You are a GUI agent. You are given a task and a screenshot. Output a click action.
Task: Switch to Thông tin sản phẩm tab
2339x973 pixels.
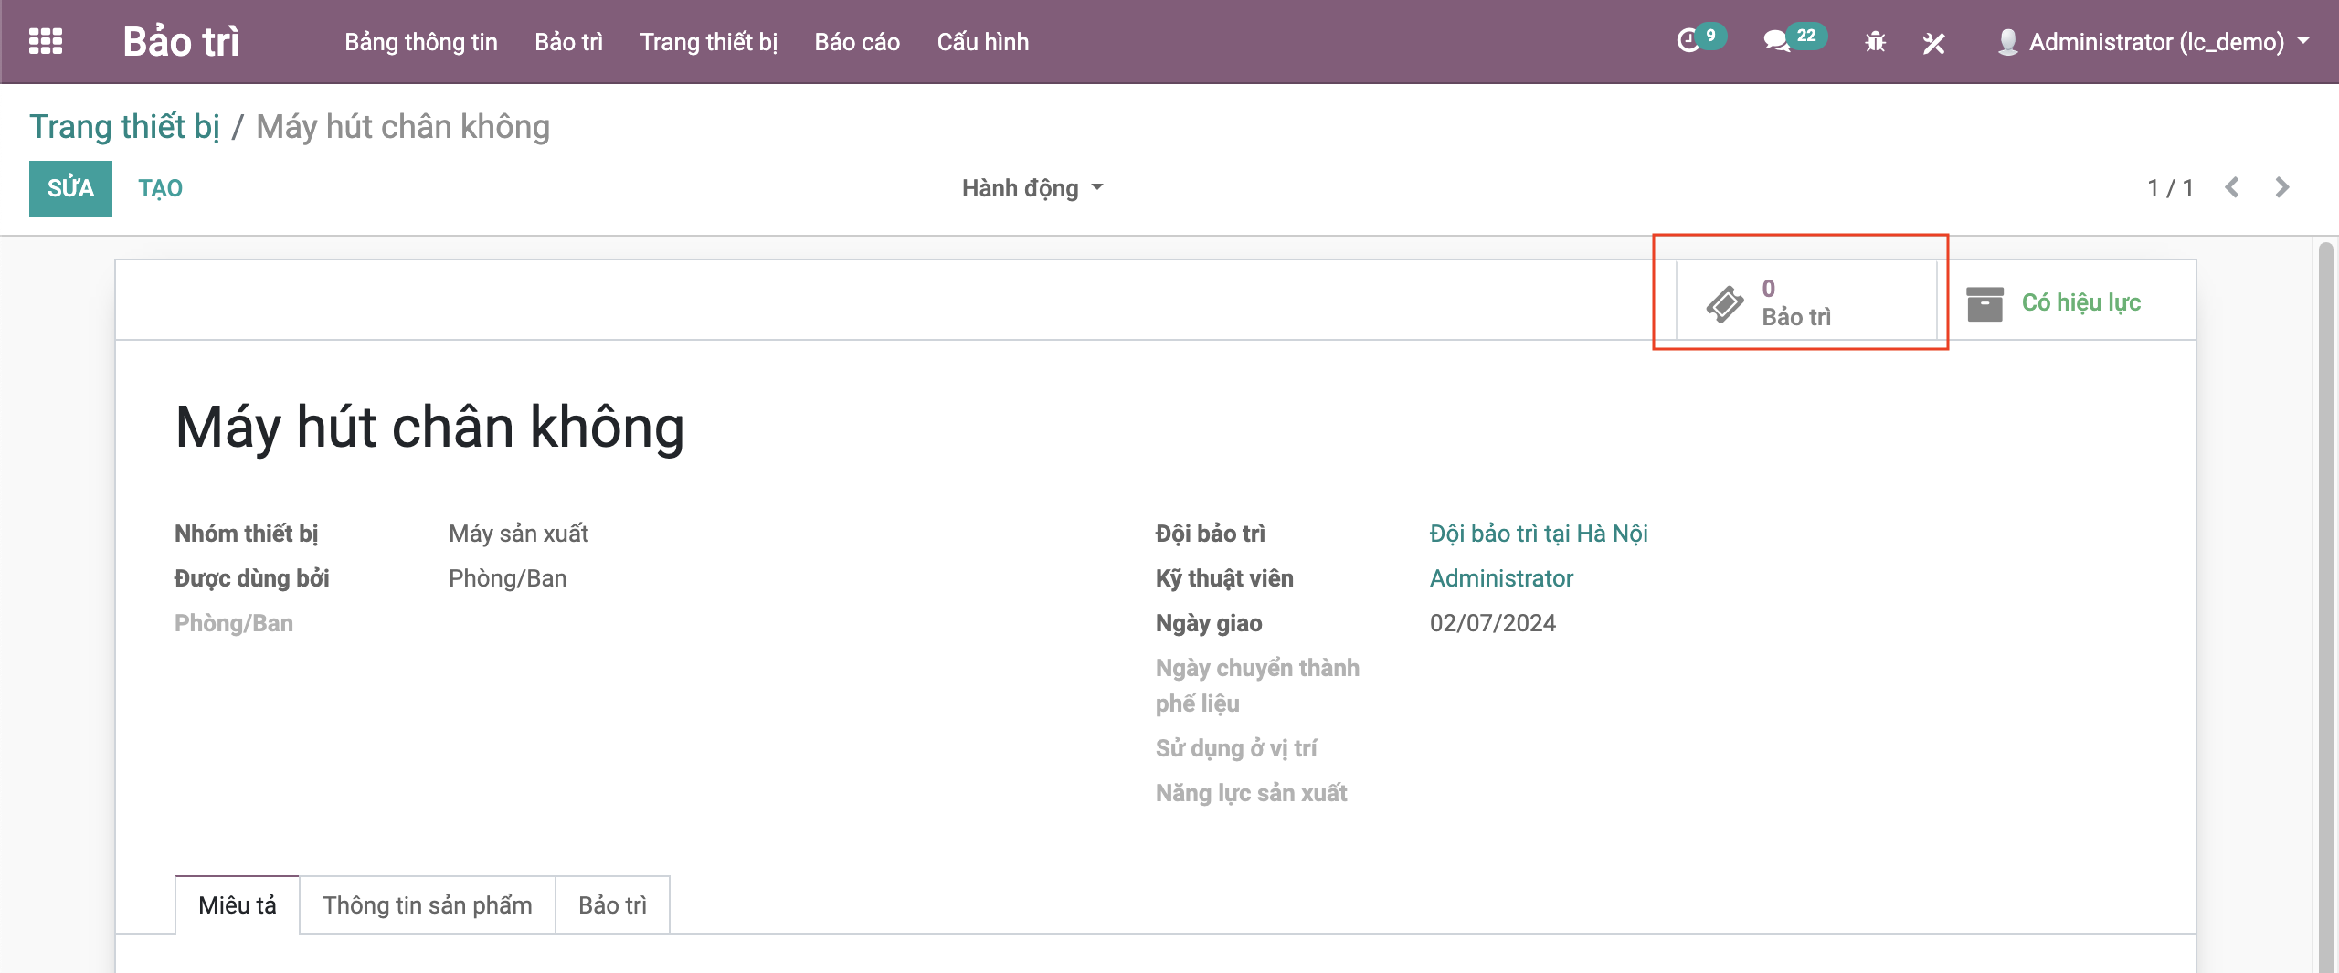coord(427,905)
